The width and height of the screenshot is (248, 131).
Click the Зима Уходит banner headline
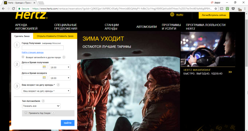103,39
